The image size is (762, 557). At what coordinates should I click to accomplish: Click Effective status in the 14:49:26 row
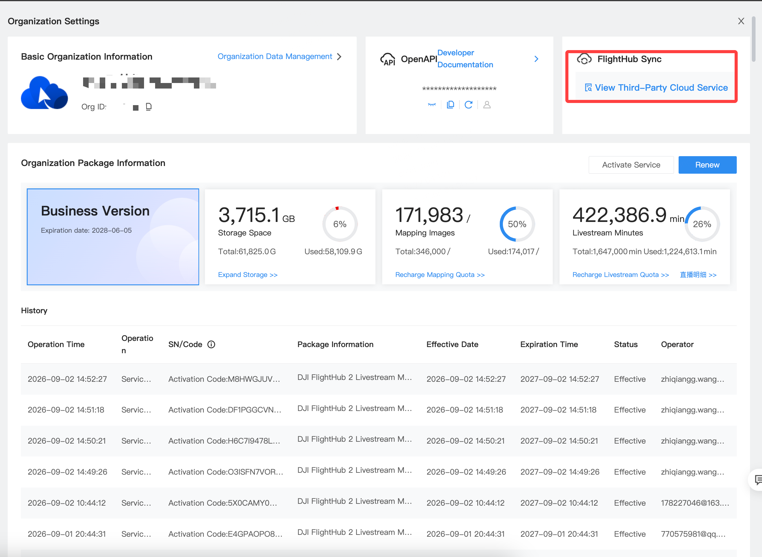pos(630,472)
